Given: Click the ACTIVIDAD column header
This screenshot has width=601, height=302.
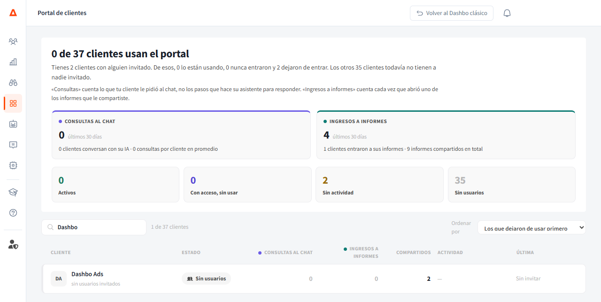Looking at the screenshot, I should 450,253.
